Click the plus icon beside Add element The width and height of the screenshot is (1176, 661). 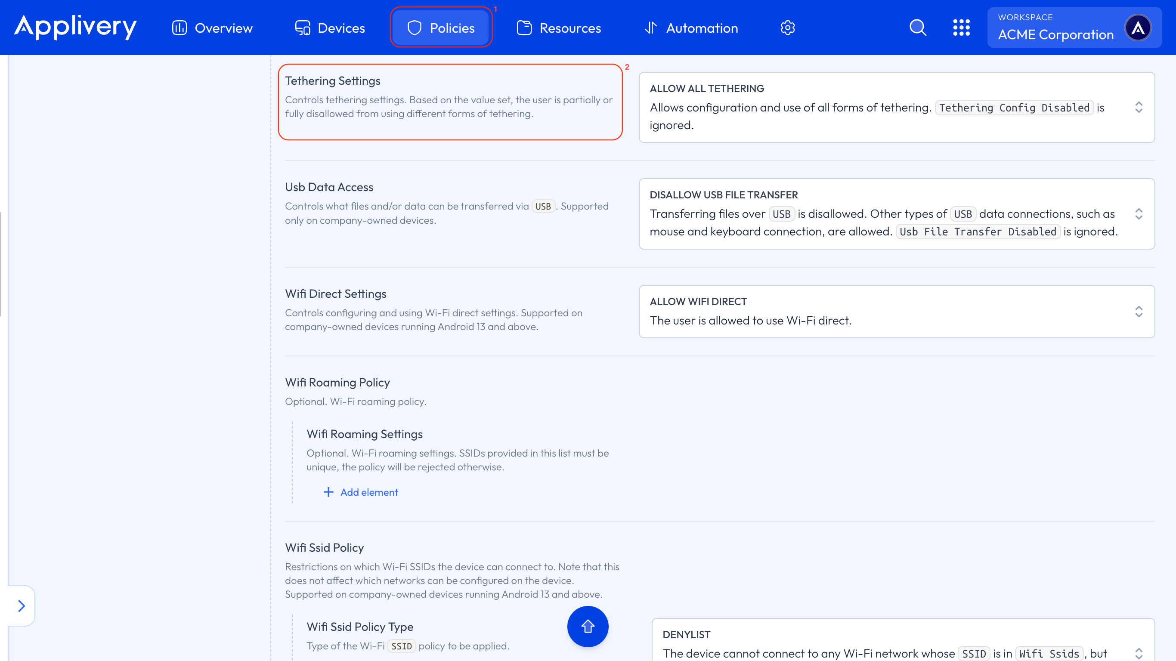[x=328, y=492]
